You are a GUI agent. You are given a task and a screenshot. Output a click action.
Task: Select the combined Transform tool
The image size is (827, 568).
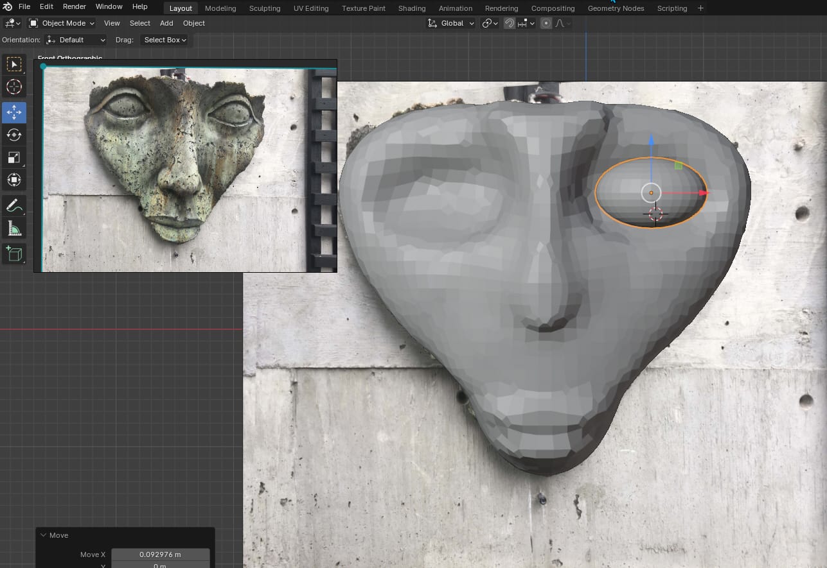(13, 180)
